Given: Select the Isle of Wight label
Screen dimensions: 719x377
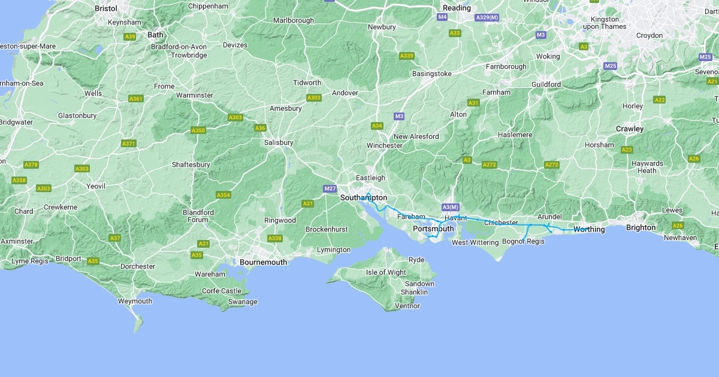Looking at the screenshot, I should point(386,272).
